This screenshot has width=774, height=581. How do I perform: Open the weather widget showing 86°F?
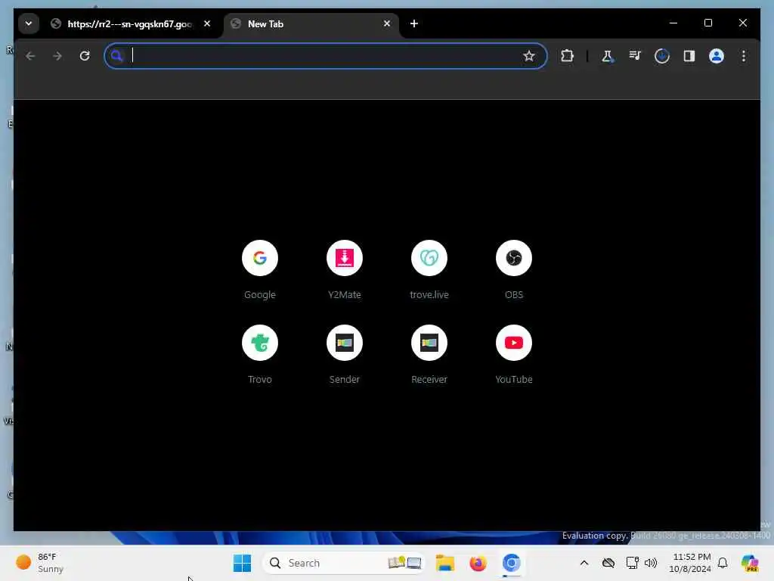click(40, 563)
